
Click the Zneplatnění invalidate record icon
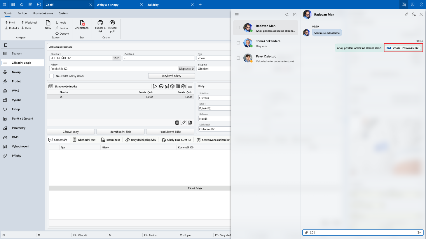pyautogui.click(x=82, y=23)
